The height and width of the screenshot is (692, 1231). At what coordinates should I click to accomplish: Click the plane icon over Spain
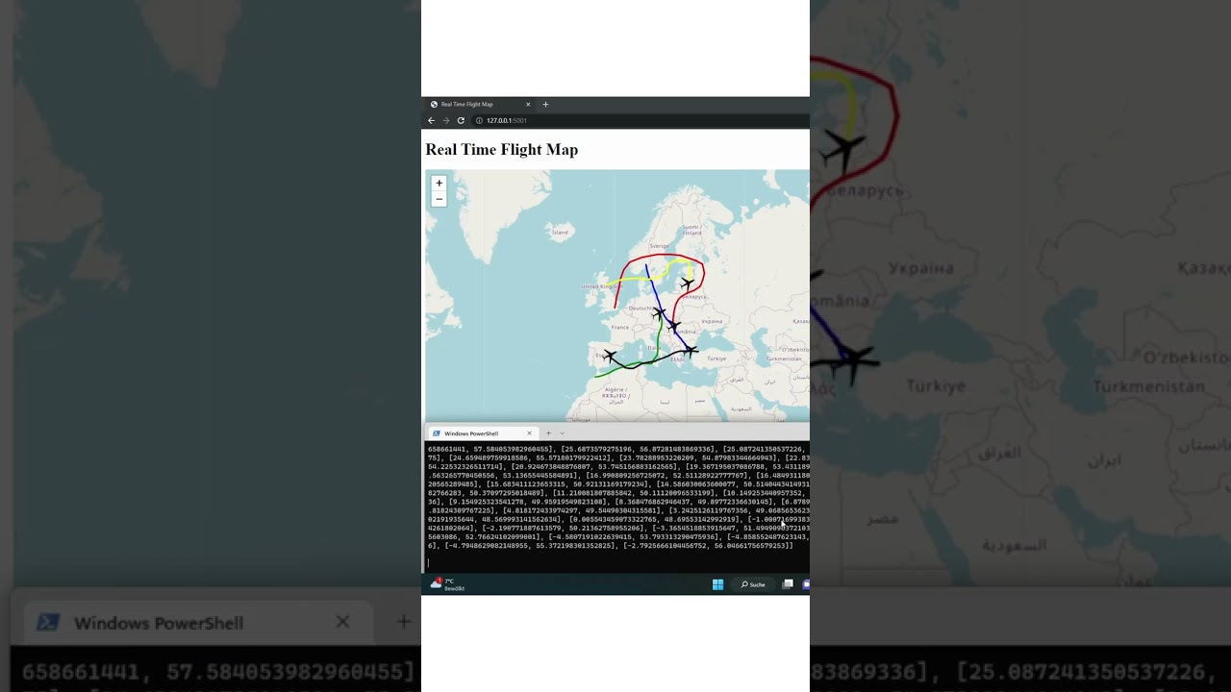[609, 357]
